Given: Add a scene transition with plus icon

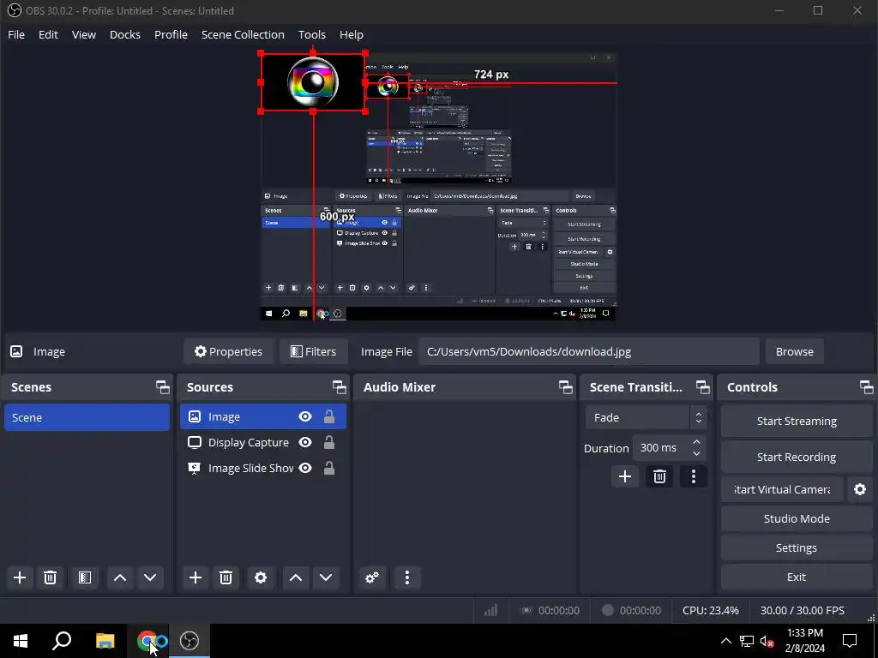Looking at the screenshot, I should point(625,476).
